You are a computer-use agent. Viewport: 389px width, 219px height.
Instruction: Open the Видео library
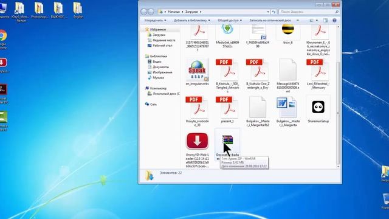coord(157,61)
